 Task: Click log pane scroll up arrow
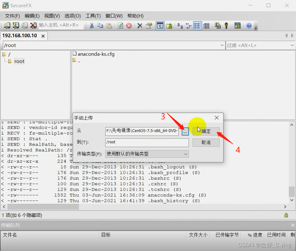coord(292,125)
